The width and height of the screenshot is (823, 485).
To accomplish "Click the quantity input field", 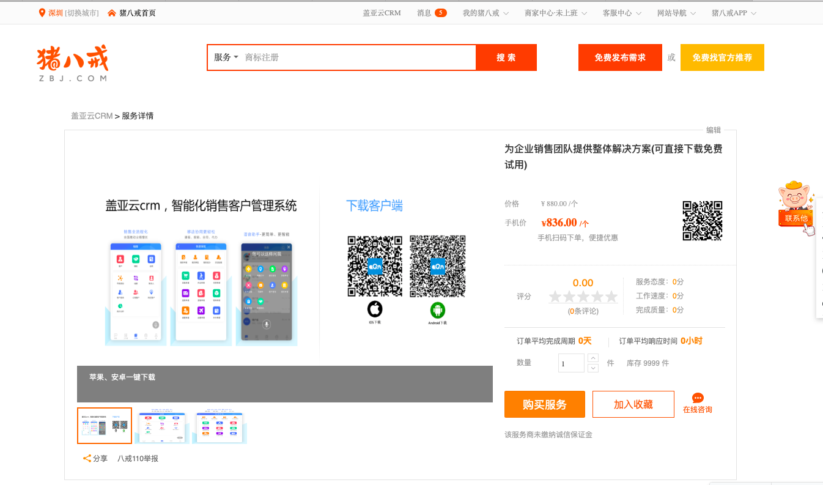I will [x=571, y=363].
